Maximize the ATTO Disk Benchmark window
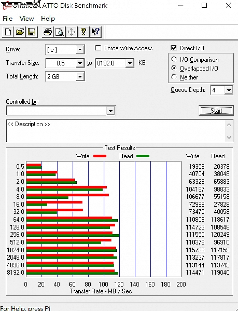 (204, 5)
